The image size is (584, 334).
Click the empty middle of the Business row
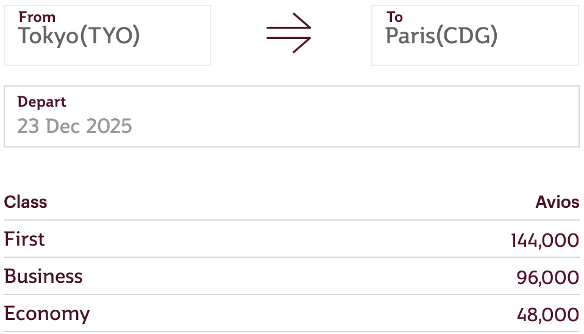point(293,276)
